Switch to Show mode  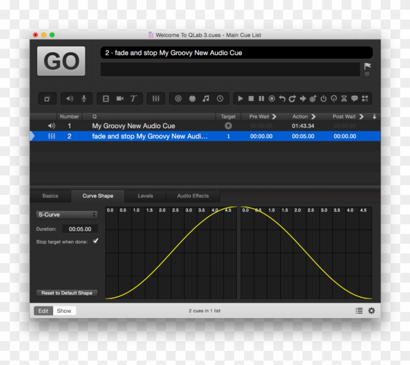click(x=64, y=311)
